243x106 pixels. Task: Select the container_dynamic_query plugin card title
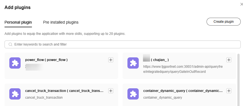(183, 91)
